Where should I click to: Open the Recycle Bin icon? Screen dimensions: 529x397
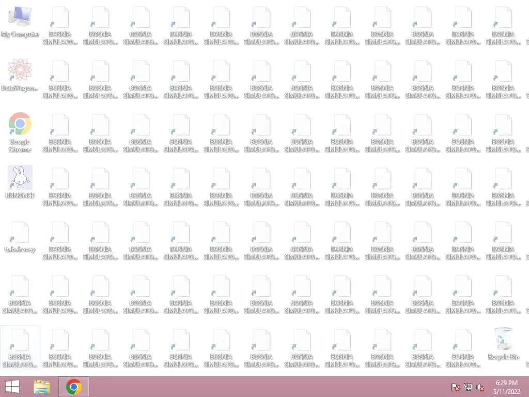503,343
